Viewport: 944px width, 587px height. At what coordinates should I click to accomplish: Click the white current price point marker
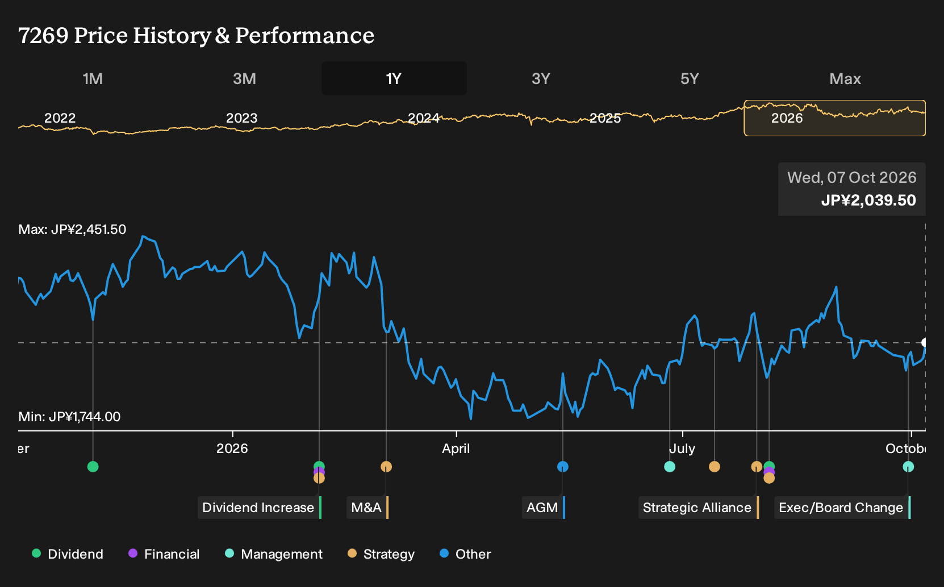[x=925, y=342]
